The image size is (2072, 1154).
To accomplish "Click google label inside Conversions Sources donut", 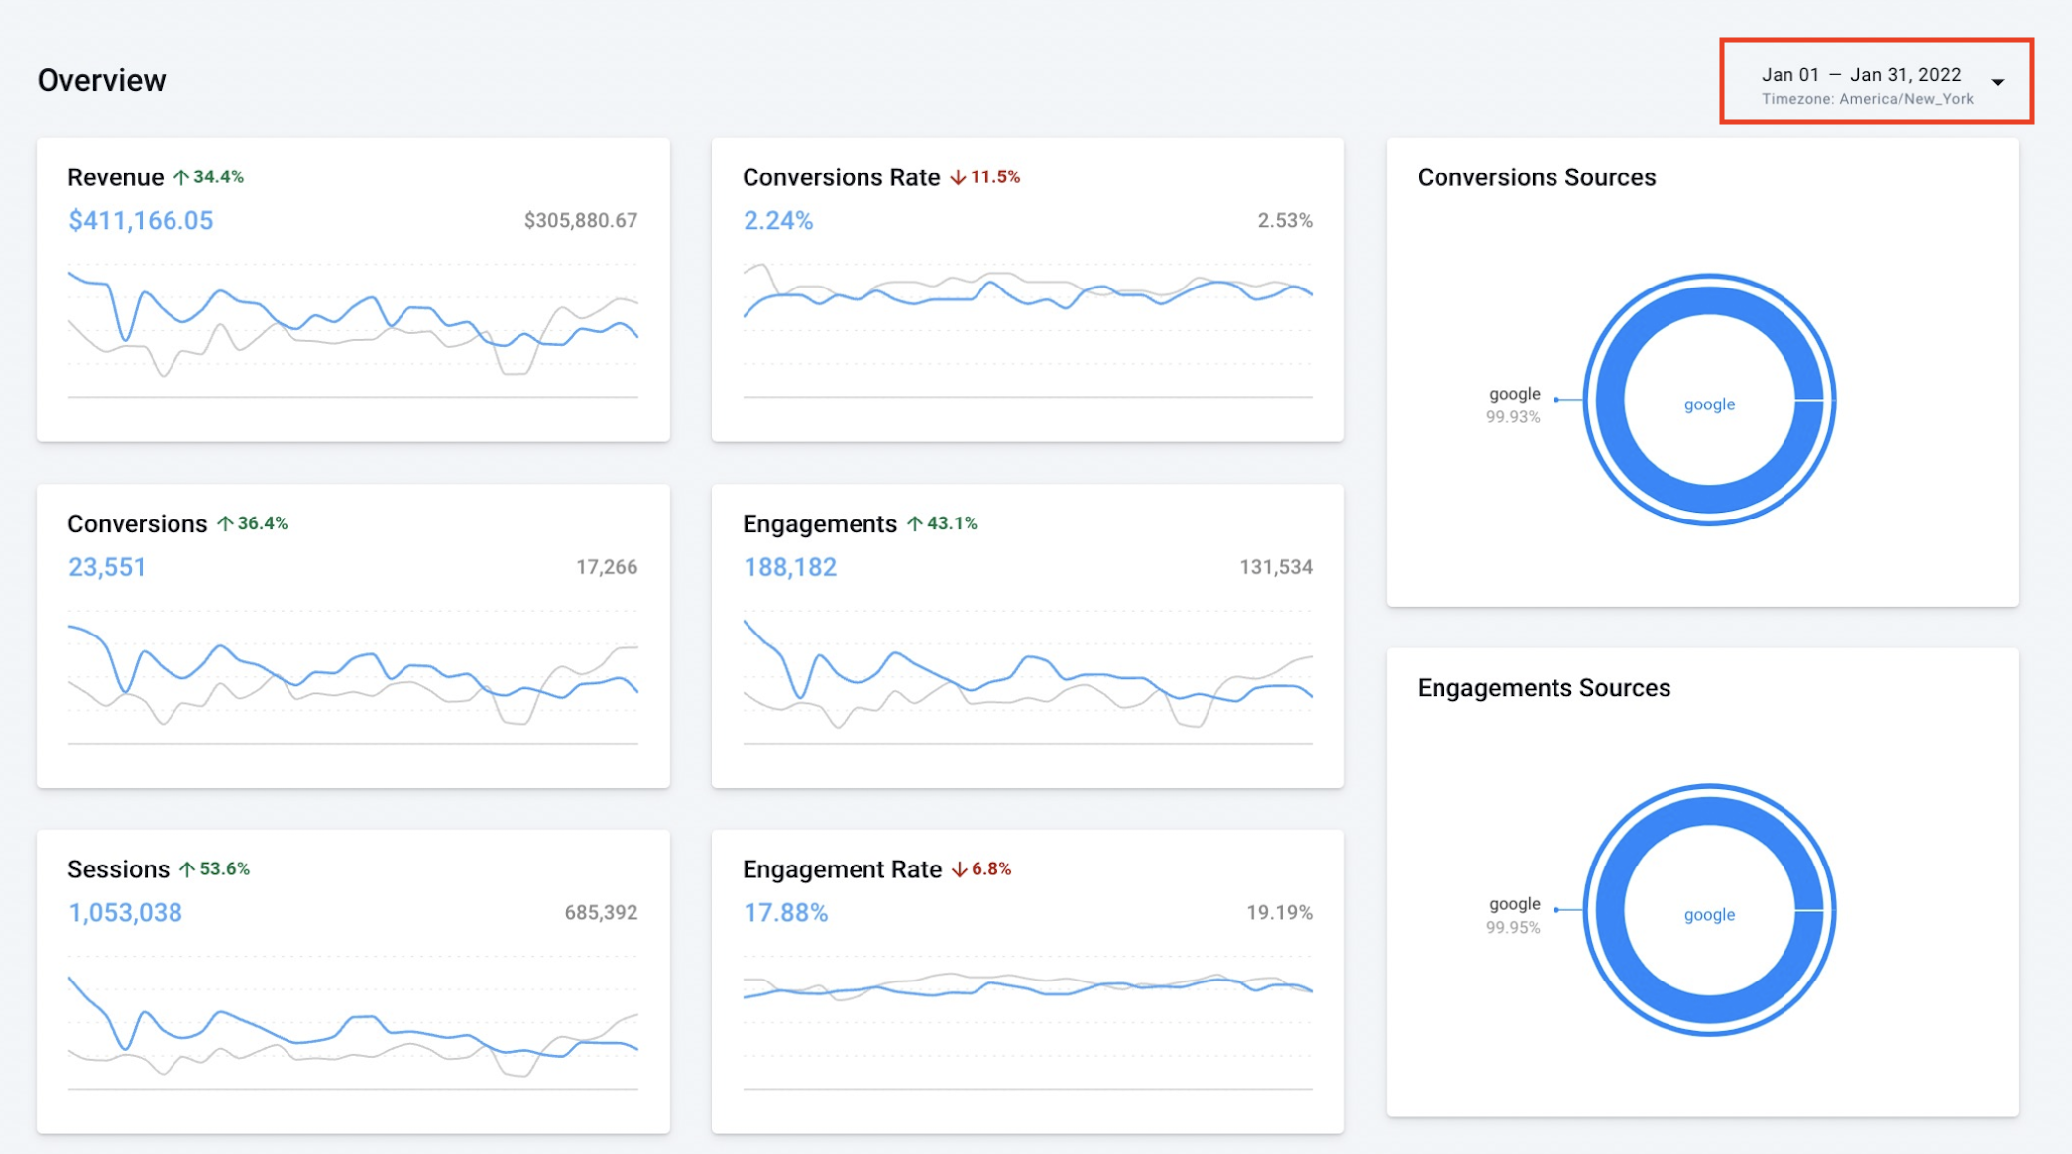I will (x=1709, y=404).
